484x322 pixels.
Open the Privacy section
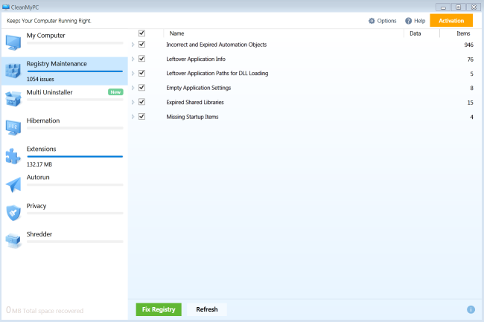coord(65,213)
